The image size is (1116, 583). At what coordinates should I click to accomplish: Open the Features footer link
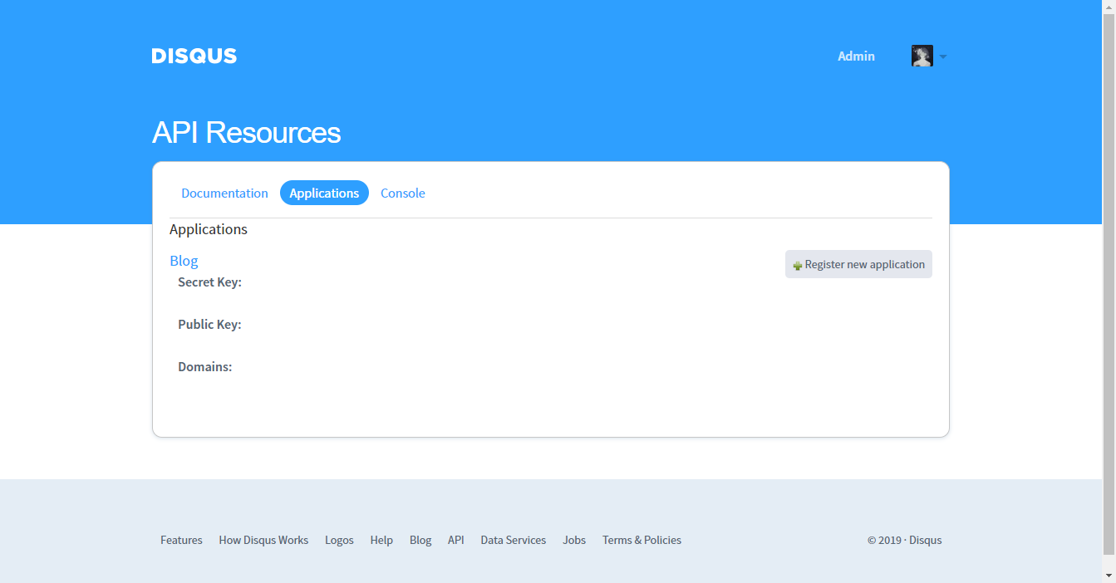click(181, 540)
